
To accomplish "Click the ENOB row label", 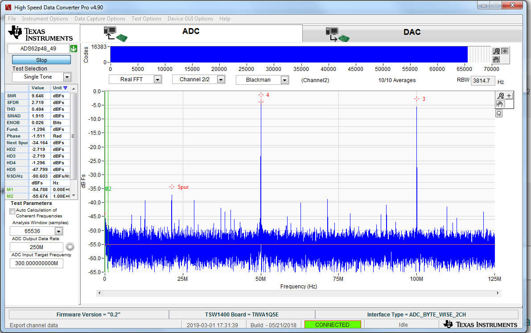I will coord(13,123).
